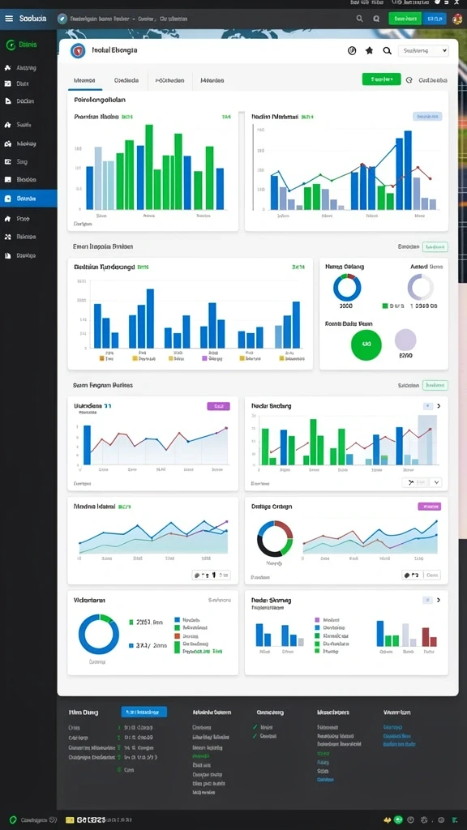Click the search magnifier in dark header

click(359, 19)
